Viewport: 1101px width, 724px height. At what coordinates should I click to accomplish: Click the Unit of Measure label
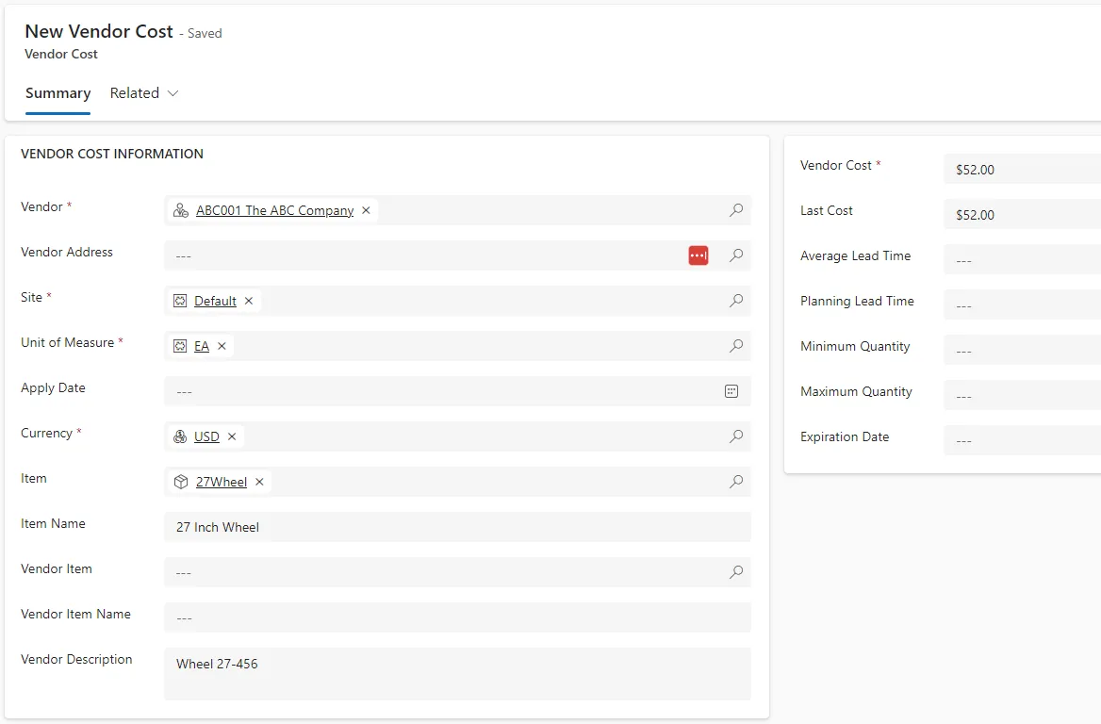68,343
